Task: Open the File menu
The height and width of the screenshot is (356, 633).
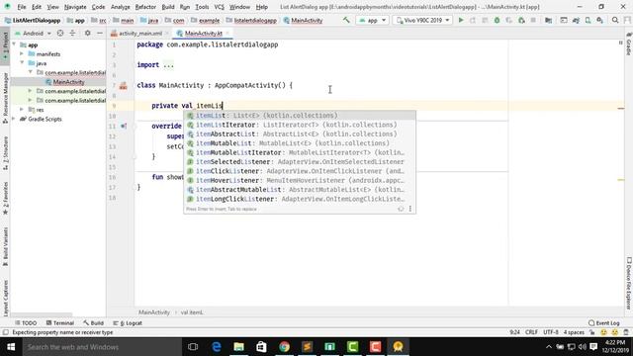Action: 22,7
